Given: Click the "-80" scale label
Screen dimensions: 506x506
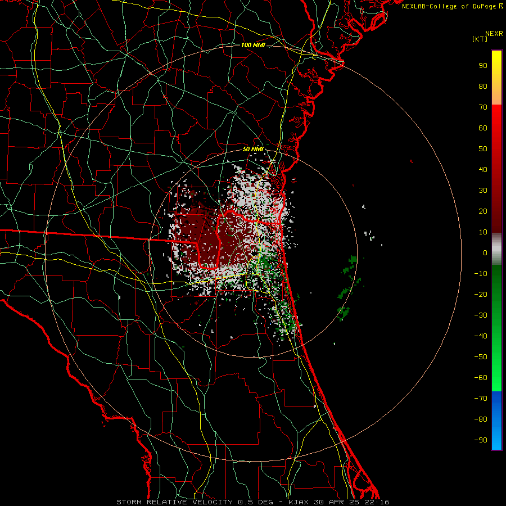Looking at the screenshot, I should (481, 419).
